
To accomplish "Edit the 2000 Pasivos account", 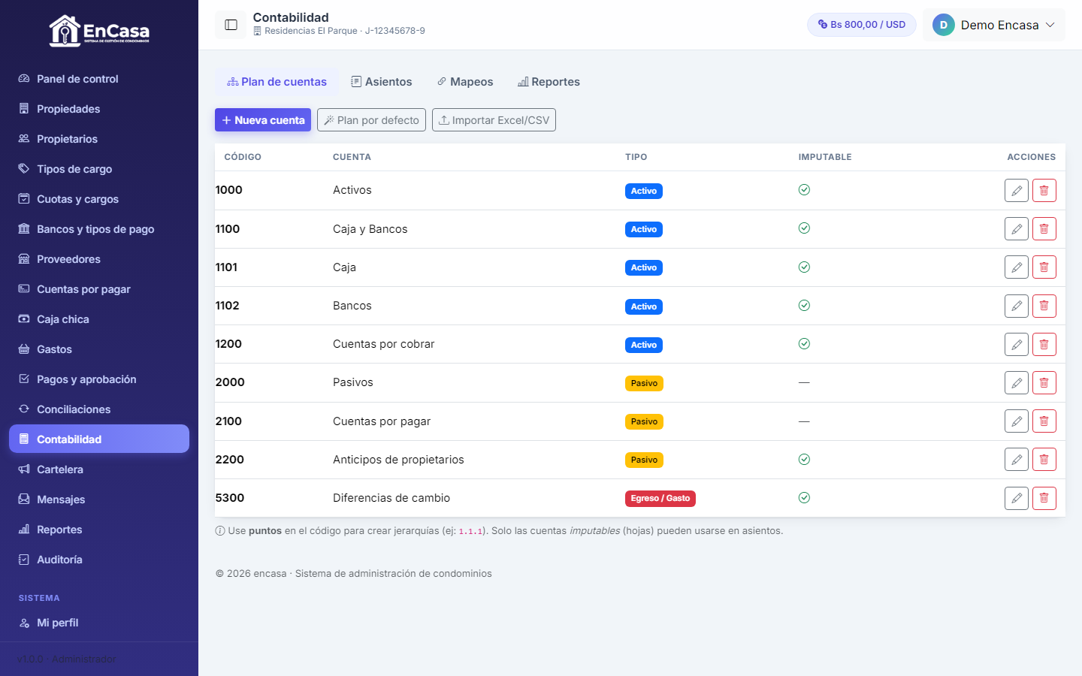I will [1017, 383].
